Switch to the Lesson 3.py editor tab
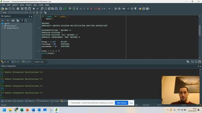Viewport: 202px width, 113px height. click(39, 62)
